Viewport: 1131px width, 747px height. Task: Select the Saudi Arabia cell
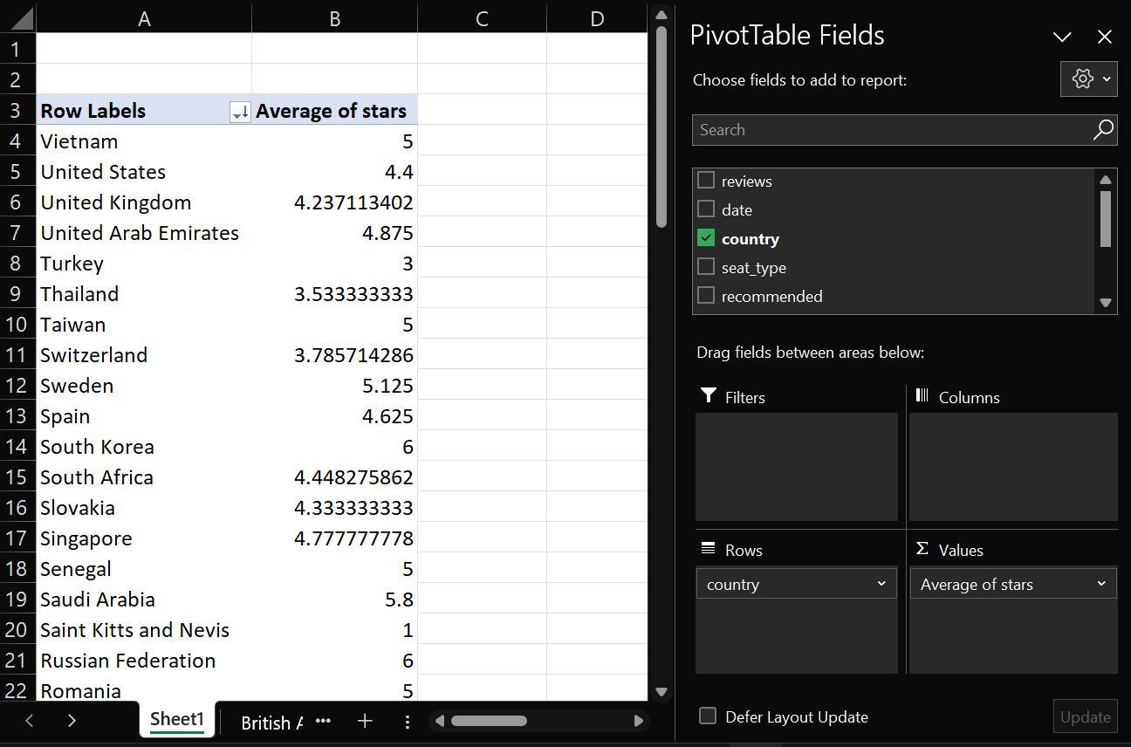[144, 600]
